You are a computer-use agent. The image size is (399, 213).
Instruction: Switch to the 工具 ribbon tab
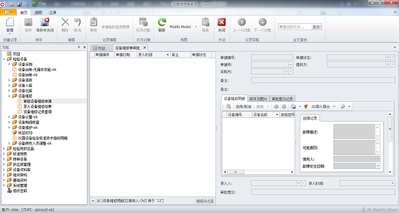pos(53,13)
